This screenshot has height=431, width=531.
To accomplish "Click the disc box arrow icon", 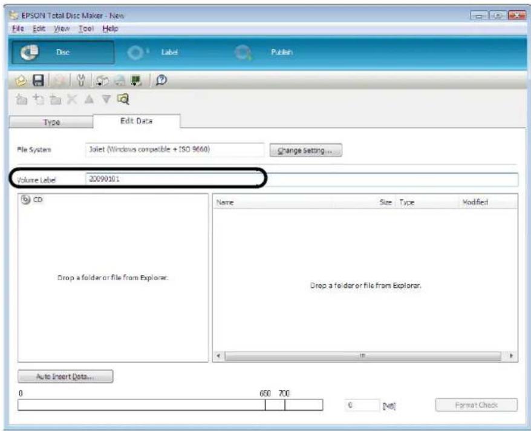I will (102, 81).
